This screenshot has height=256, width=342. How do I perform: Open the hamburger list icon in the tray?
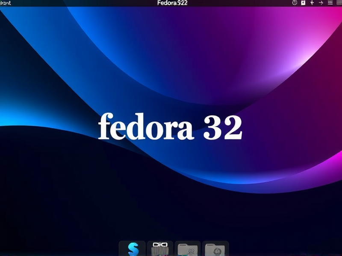(x=330, y=3)
